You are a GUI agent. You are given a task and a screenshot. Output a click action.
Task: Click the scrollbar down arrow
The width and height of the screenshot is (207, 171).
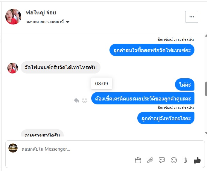pyautogui.click(x=206, y=133)
